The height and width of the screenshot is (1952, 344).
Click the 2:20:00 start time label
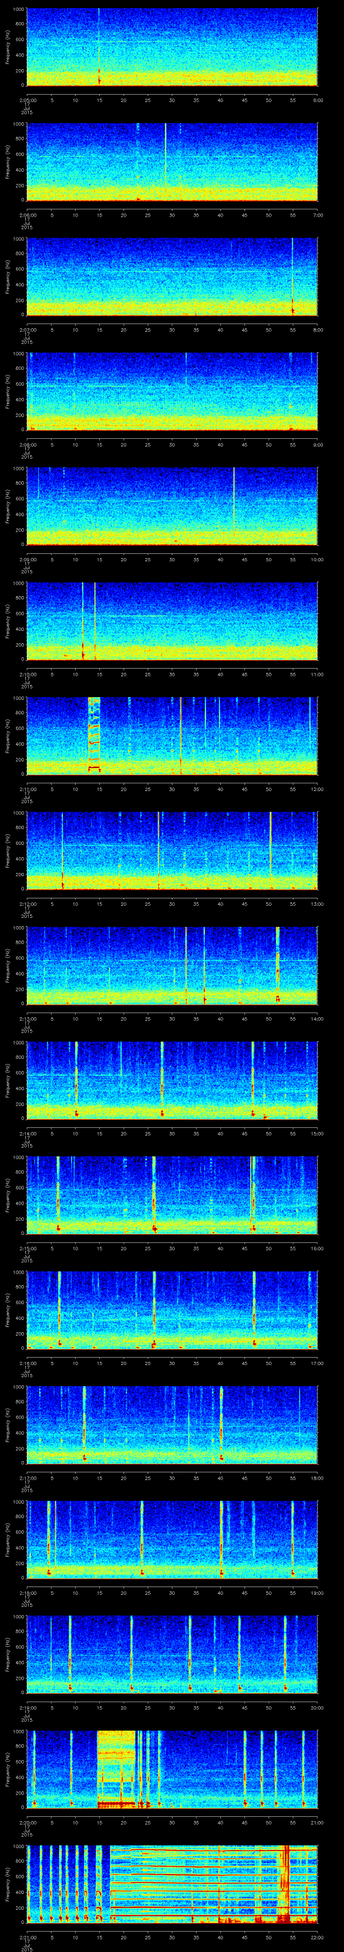(27, 1822)
